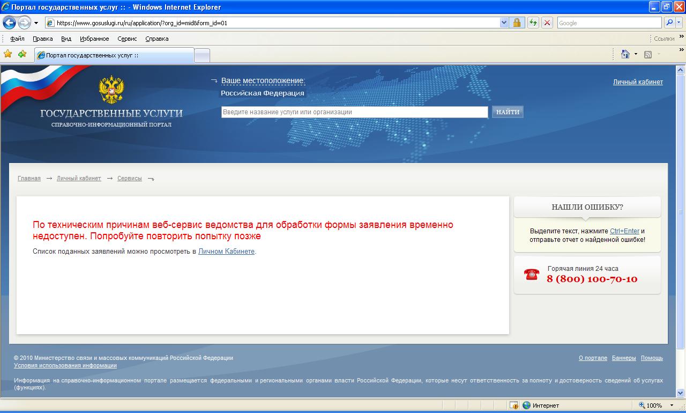
Task: Click the service search input field
Action: tap(355, 112)
